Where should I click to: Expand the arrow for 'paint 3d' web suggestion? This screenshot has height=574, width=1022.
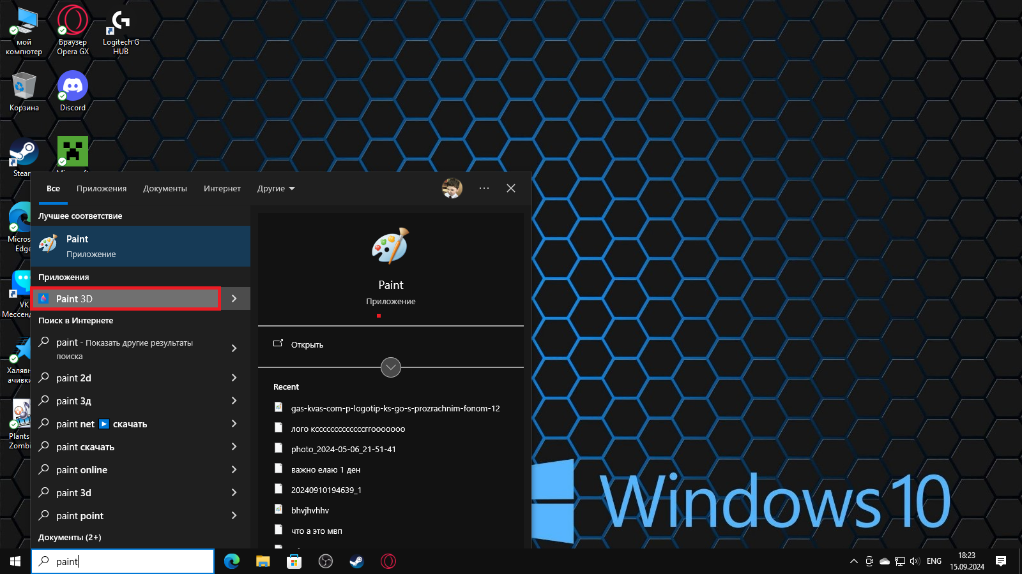coord(234,492)
